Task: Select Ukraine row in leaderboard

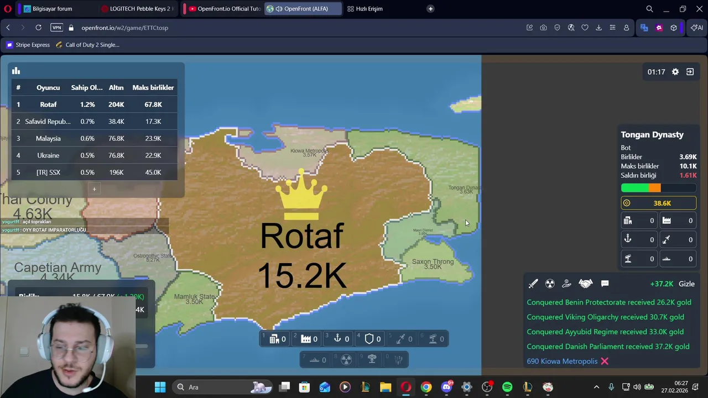Action: click(94, 155)
